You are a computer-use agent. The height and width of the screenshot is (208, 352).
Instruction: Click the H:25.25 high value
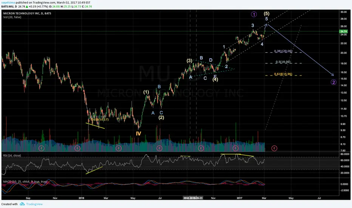click(x=66, y=6)
